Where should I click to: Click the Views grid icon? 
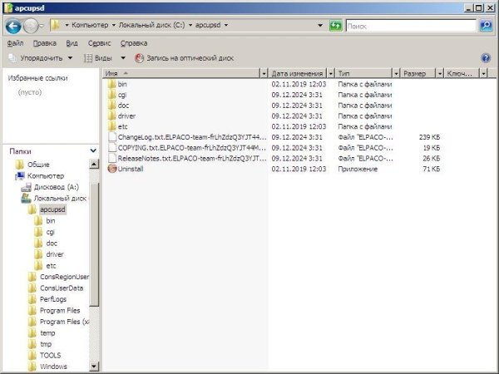[88, 58]
